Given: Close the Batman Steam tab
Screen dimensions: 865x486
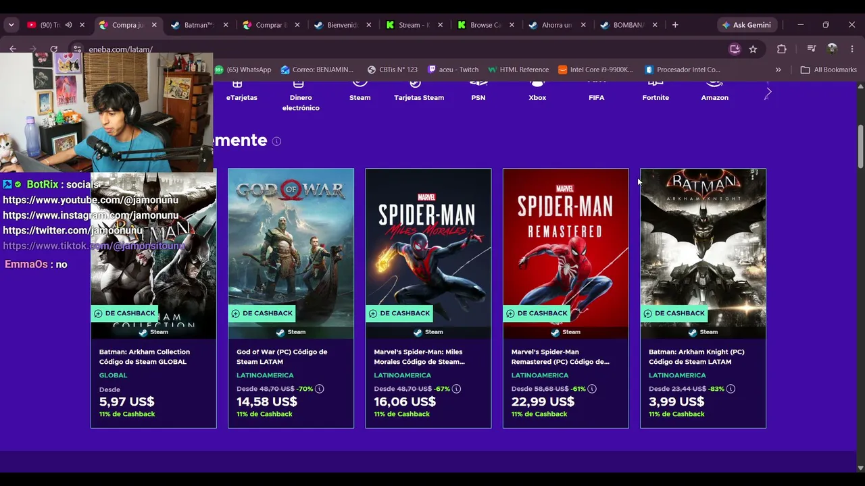Looking at the screenshot, I should (x=226, y=25).
